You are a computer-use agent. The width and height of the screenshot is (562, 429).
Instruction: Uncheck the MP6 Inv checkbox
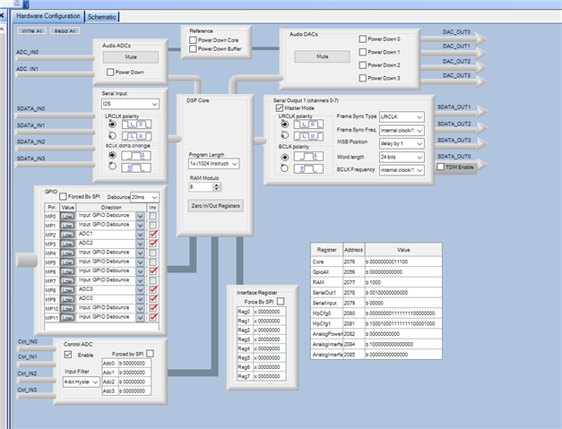click(x=153, y=271)
